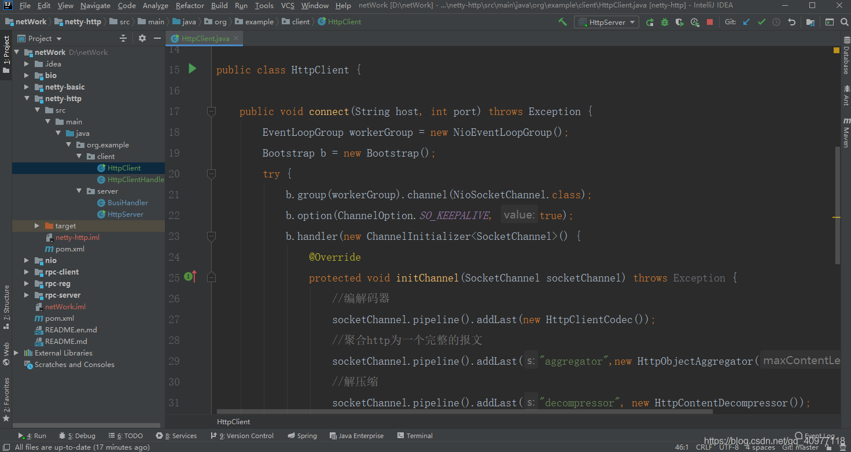Viewport: 851px width, 452px height.
Task: Expand the target folder
Action: click(37, 225)
